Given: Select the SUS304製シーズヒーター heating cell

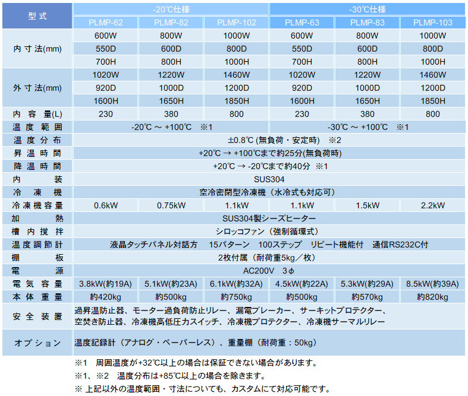Looking at the screenshot, I should click(x=269, y=218).
